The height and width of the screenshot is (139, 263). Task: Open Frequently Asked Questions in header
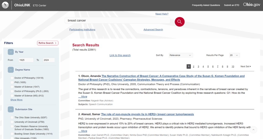(206, 5)
